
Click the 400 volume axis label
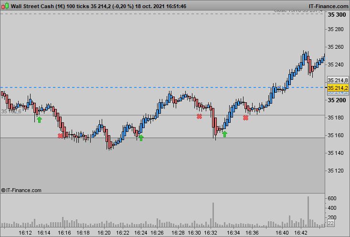[x=332, y=208]
